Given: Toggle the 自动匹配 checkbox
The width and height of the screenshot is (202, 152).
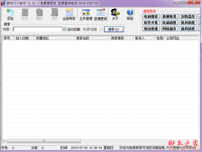Looking at the screenshot, I should pos(64,29).
